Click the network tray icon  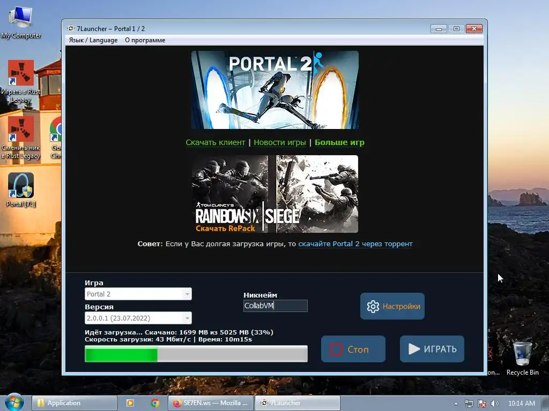469,404
